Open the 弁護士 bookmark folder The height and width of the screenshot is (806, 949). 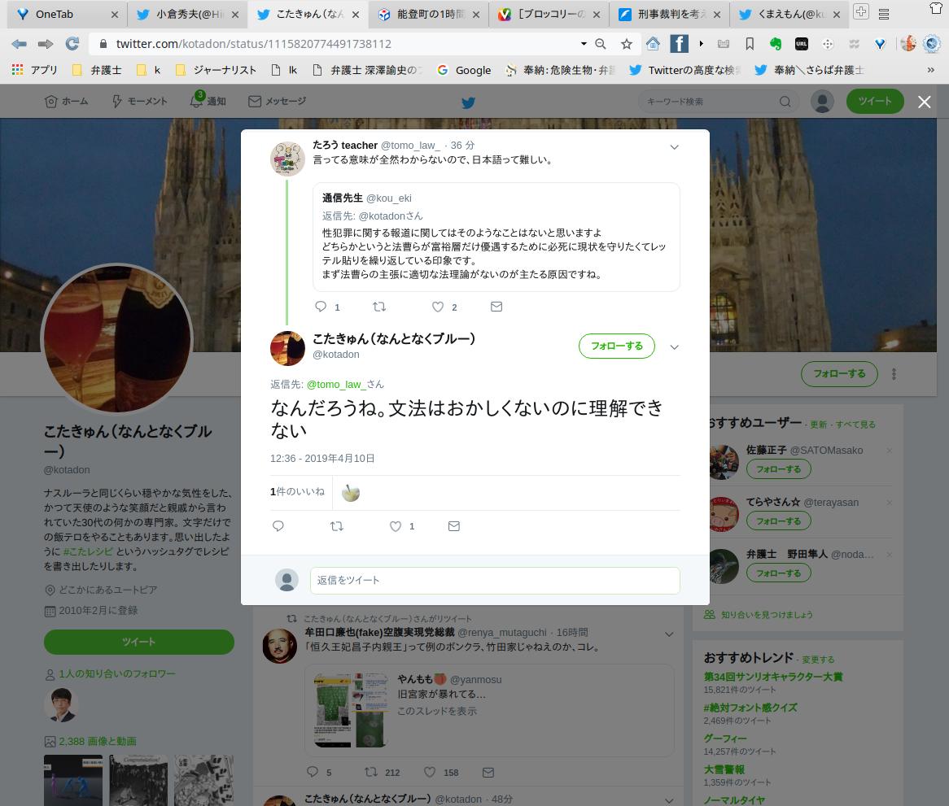pyautogui.click(x=97, y=70)
